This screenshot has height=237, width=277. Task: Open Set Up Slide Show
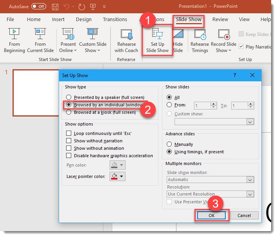coord(157,40)
